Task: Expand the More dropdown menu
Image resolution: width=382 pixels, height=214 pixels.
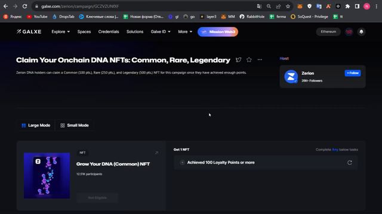Action: pyautogui.click(x=185, y=32)
